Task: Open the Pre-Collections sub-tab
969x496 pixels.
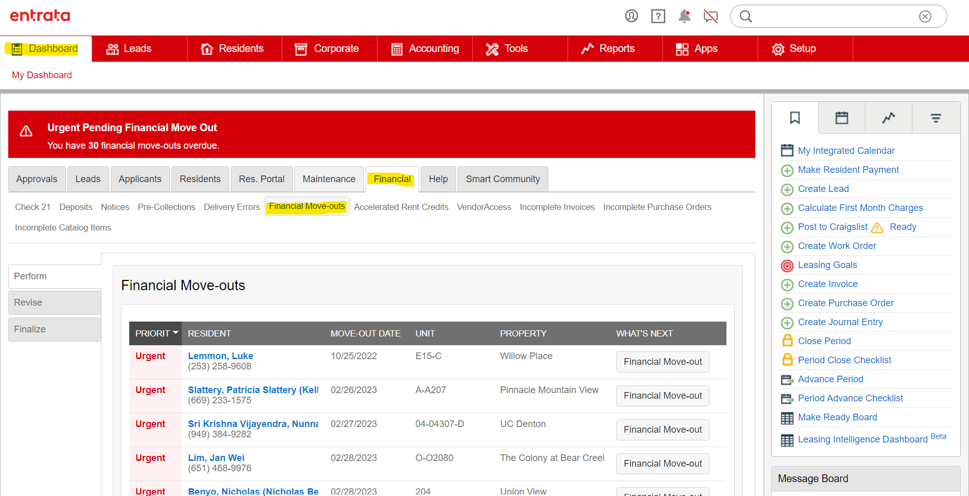Action: pos(166,207)
